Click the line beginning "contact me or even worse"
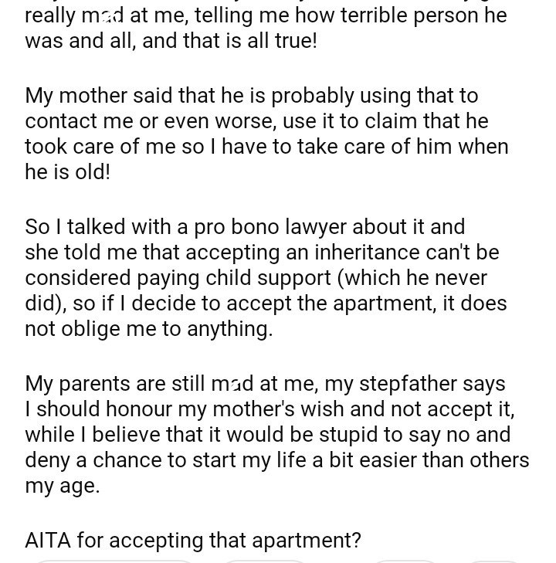This screenshot has width=556, height=563. (x=256, y=121)
